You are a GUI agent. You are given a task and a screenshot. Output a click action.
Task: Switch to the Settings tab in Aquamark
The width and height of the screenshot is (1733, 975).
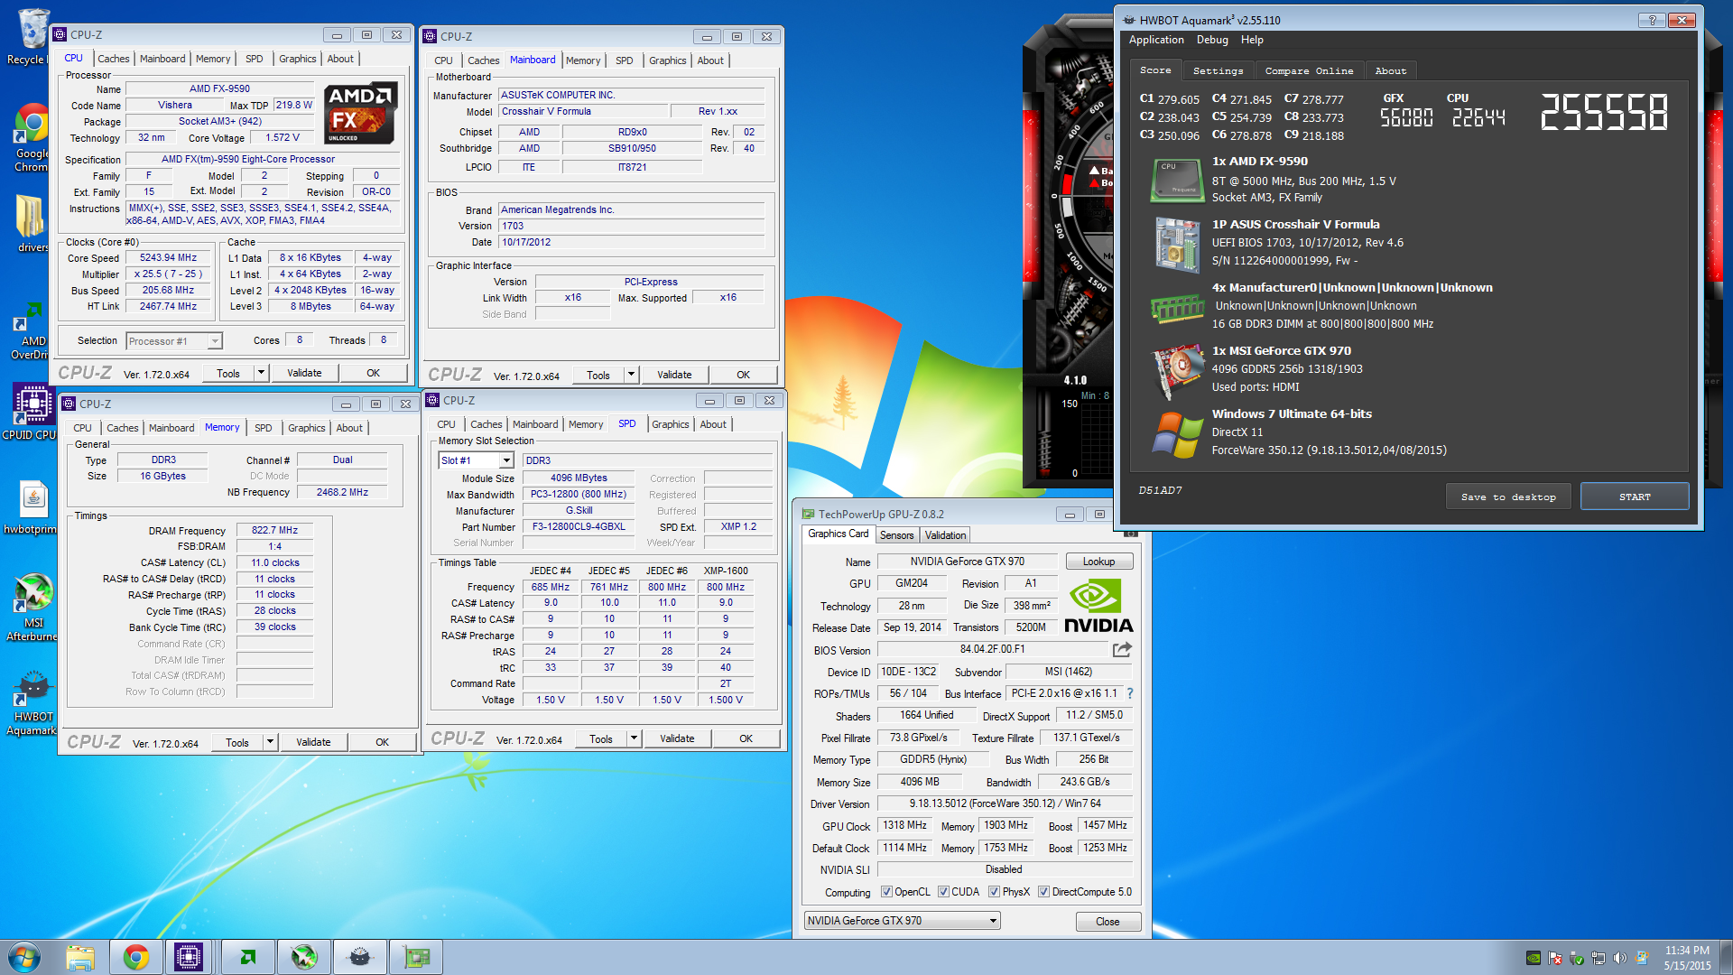coord(1218,70)
